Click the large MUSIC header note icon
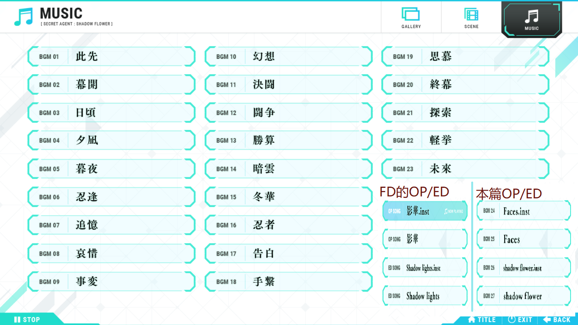The height and width of the screenshot is (325, 578). [x=24, y=17]
